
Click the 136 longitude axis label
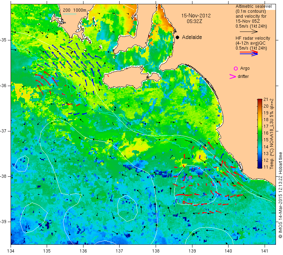(x=83, y=251)
